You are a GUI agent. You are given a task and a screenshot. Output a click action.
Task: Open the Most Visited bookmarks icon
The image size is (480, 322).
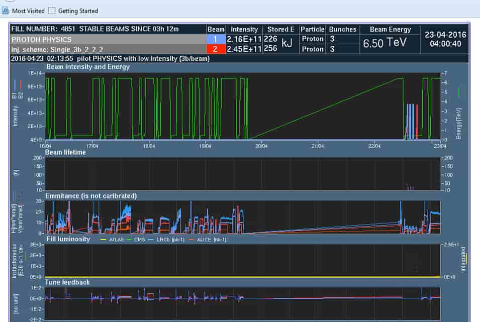click(5, 11)
